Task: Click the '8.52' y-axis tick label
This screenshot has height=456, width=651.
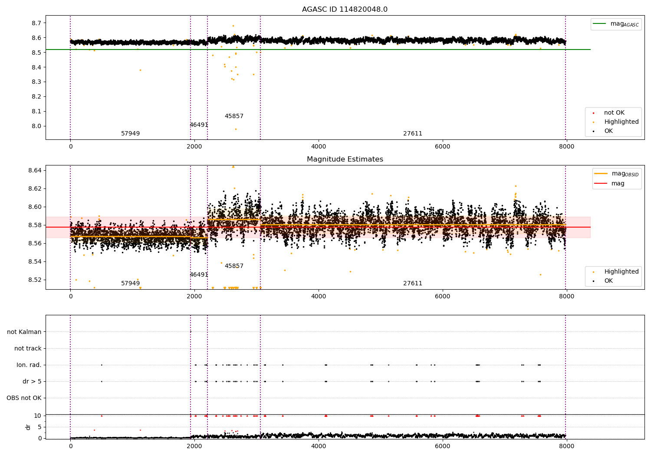Action: [x=35, y=280]
